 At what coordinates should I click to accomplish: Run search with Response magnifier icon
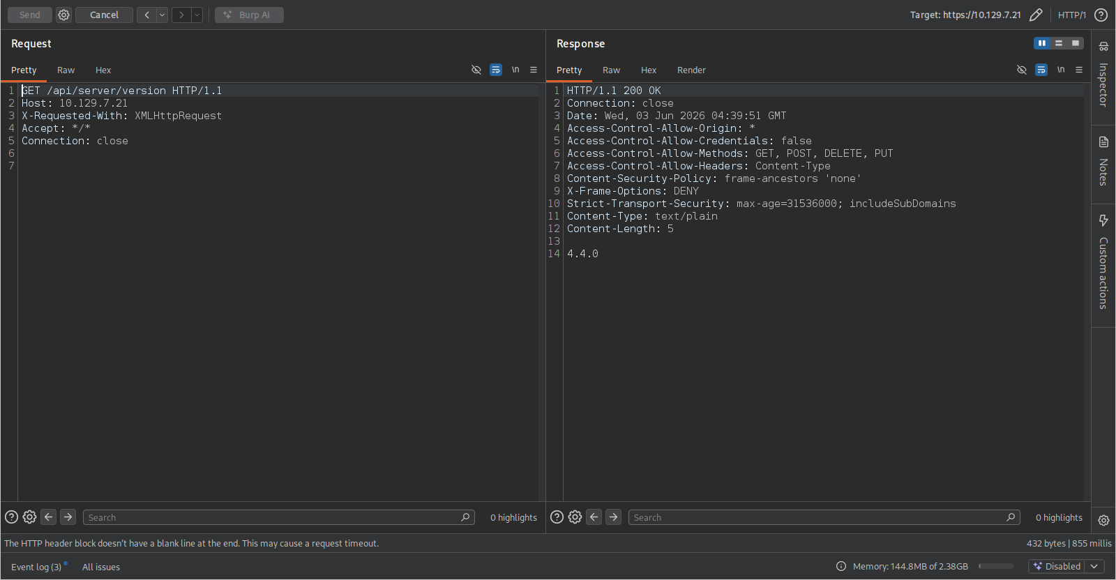1011,517
